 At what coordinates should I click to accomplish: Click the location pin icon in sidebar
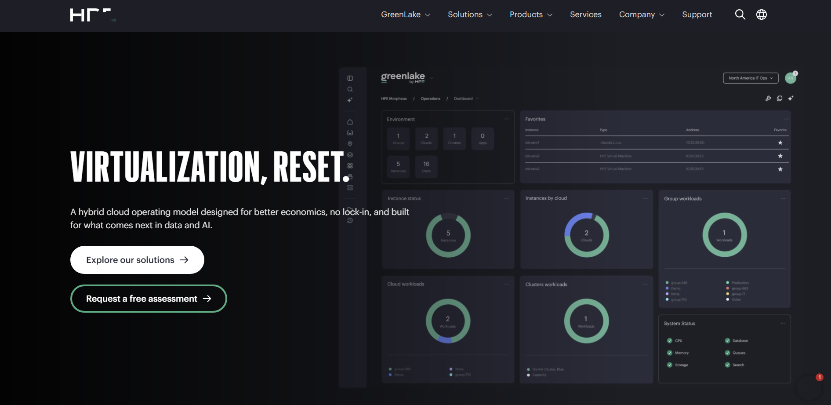350,144
